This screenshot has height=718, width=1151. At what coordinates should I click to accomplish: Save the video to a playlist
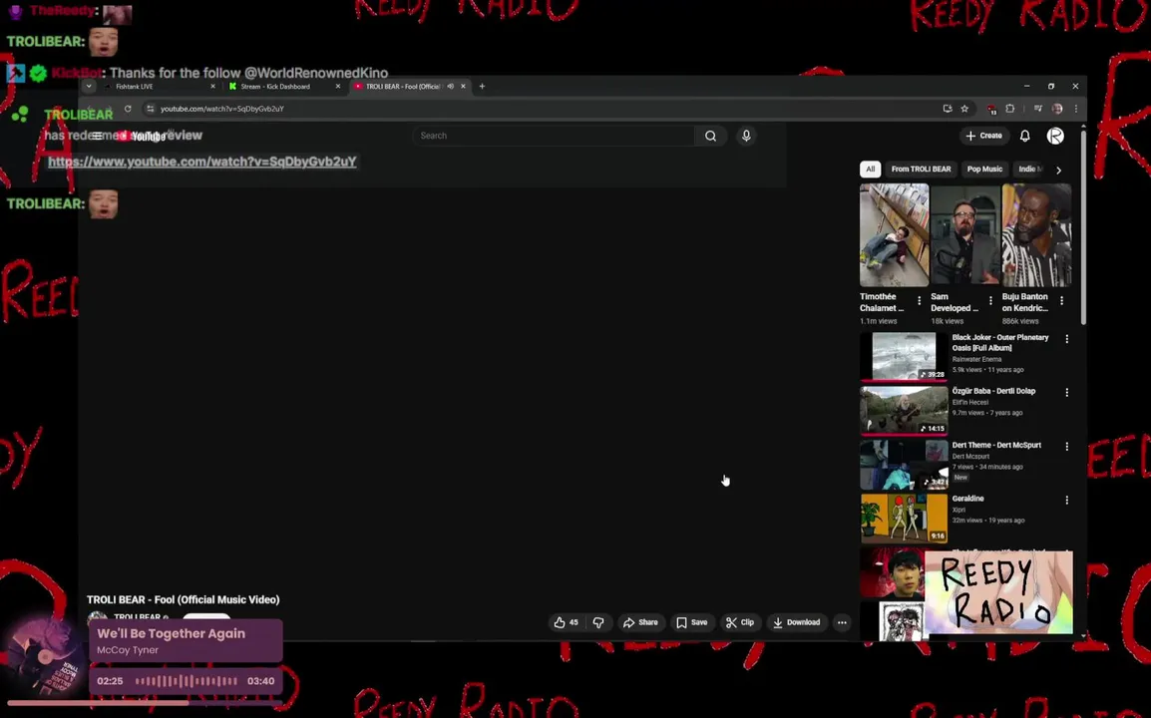691,622
